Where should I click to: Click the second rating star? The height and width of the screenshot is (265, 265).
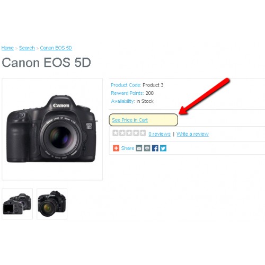coord(122,133)
